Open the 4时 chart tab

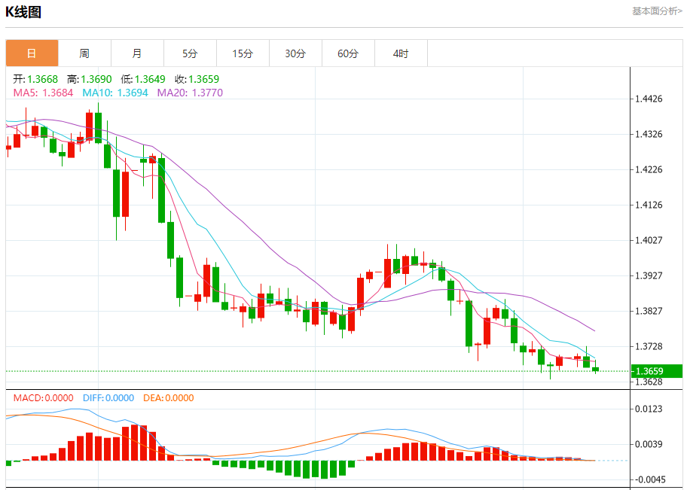401,53
